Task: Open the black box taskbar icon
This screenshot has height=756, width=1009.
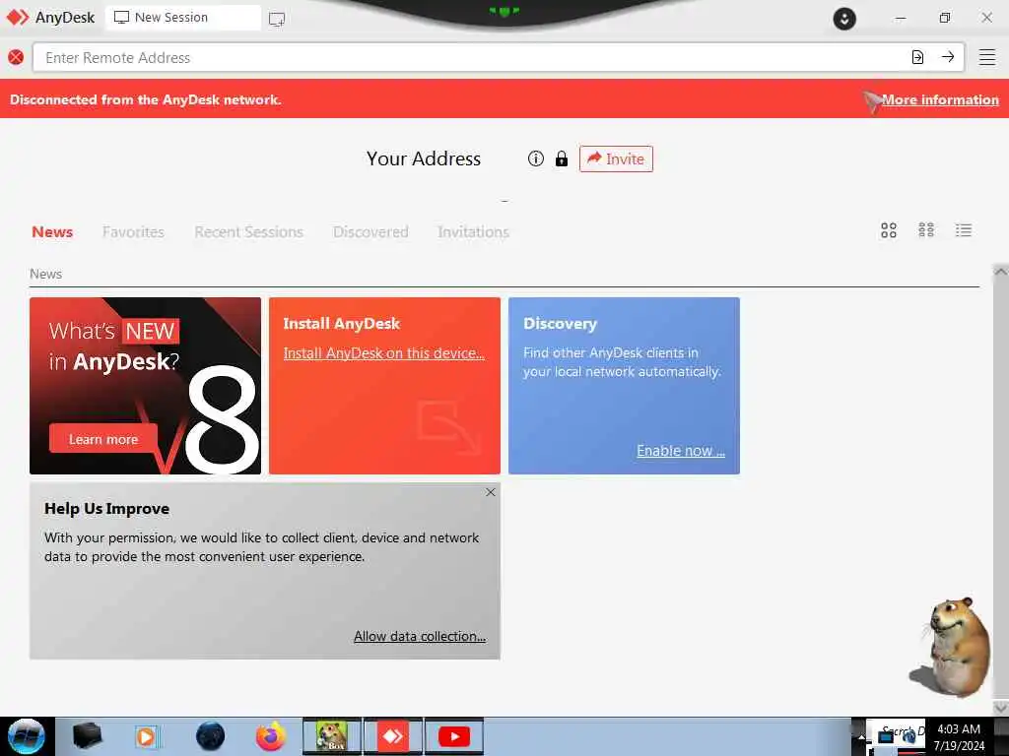Action: pos(88,736)
